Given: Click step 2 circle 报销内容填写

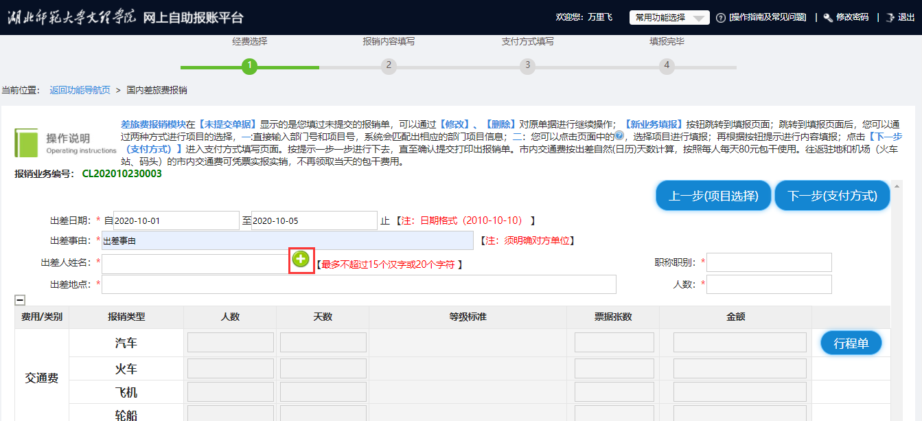Looking at the screenshot, I should [389, 66].
